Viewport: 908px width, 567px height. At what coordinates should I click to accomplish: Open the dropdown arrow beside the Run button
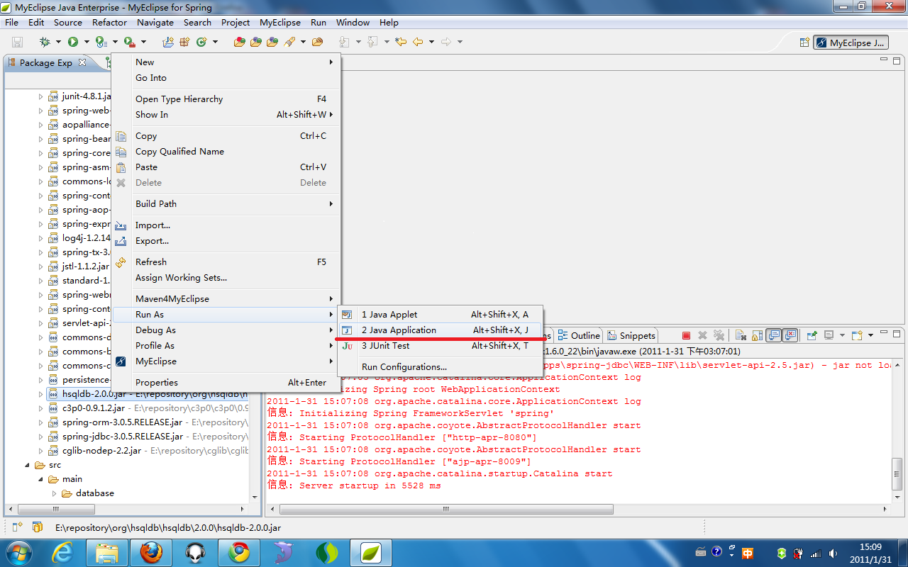[86, 43]
